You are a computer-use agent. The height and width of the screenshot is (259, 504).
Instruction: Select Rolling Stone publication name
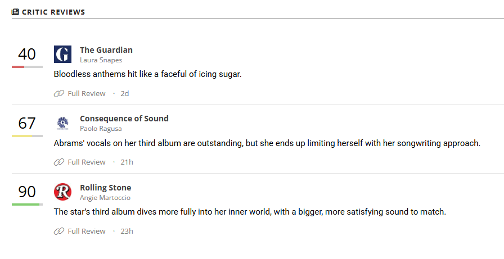click(x=105, y=188)
